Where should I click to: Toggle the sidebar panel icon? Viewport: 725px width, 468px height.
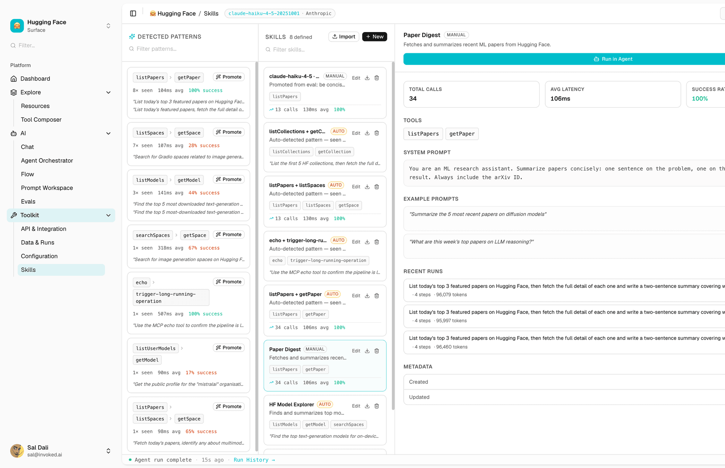click(133, 14)
